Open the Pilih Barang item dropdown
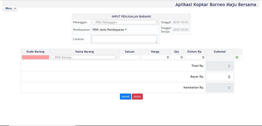262x126 pixels. point(85,57)
